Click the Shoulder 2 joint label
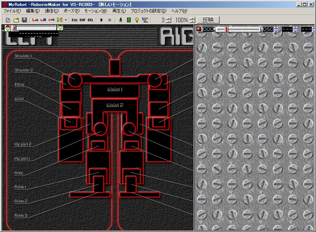This screenshot has width=316, height=232. (x=24, y=70)
